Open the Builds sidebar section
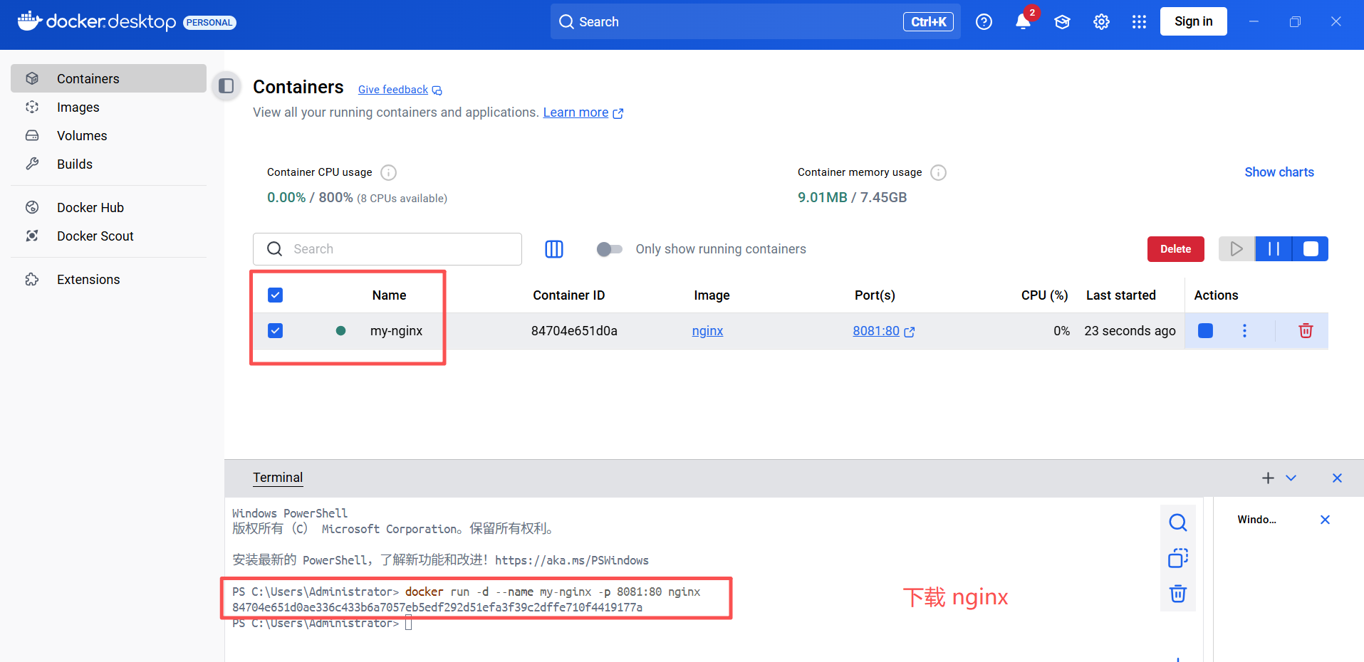1364x662 pixels. (108, 164)
